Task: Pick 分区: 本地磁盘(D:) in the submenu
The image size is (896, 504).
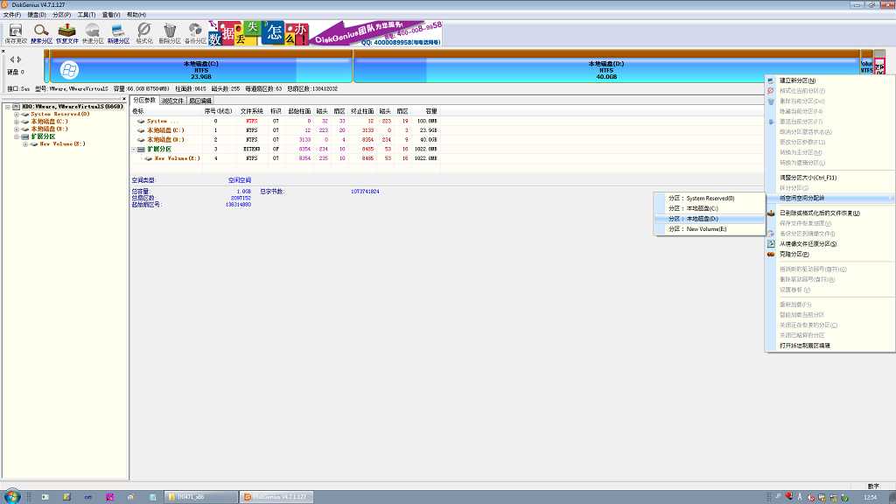Action: pos(709,219)
